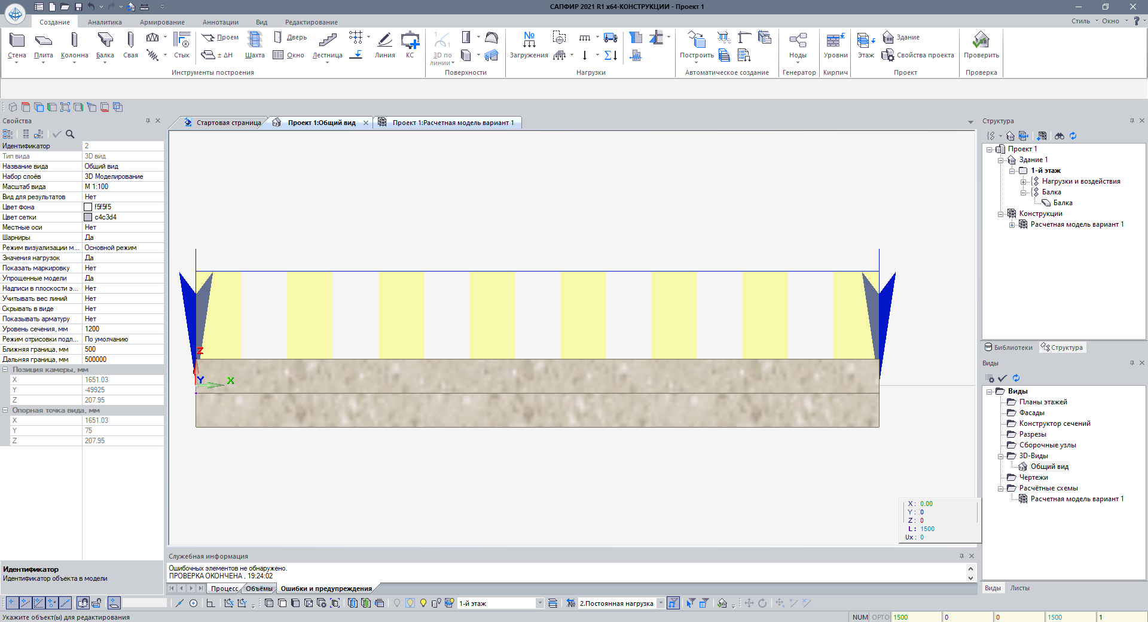The height and width of the screenshot is (622, 1148).
Task: Click the Лестница stairs tool
Action: [327, 45]
